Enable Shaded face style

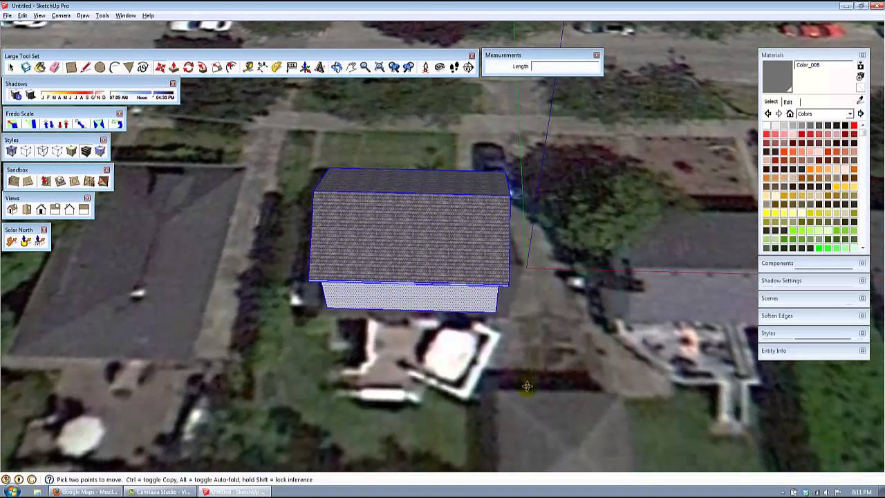[x=72, y=151]
